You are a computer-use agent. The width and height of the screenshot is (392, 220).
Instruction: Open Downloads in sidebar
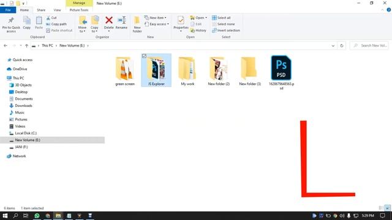[x=21, y=106]
